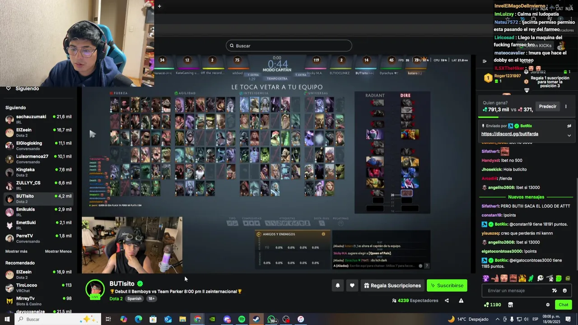The image size is (578, 325).
Task: Open Spotify from the taskbar
Action: pyautogui.click(x=242, y=319)
